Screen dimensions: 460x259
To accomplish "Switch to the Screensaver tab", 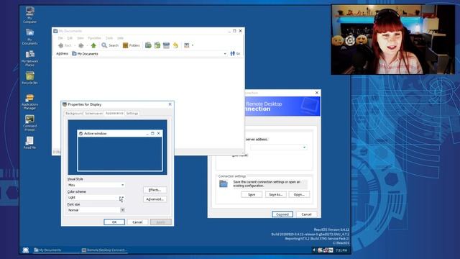I will coord(94,114).
